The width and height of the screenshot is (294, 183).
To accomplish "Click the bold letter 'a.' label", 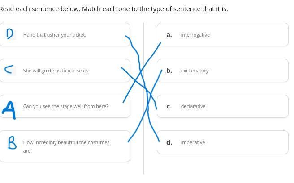I will pyautogui.click(x=169, y=35).
